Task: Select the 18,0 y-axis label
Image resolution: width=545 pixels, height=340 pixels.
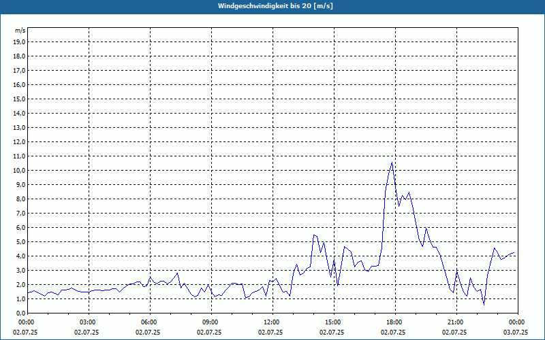Action: (x=19, y=56)
